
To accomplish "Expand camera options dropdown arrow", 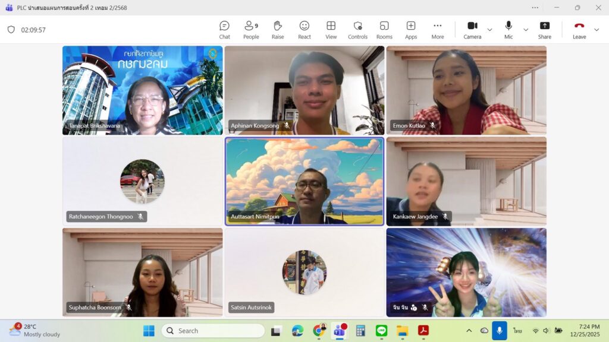I will (x=490, y=30).
